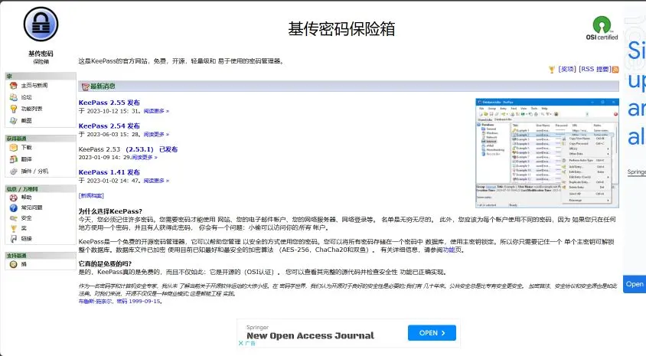Click the trophy icon next to [奖项]

552,70
